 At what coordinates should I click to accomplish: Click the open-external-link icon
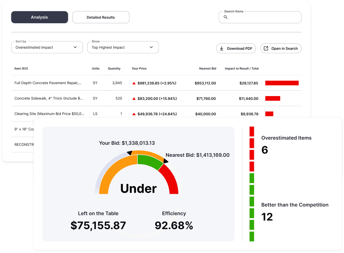pos(266,48)
